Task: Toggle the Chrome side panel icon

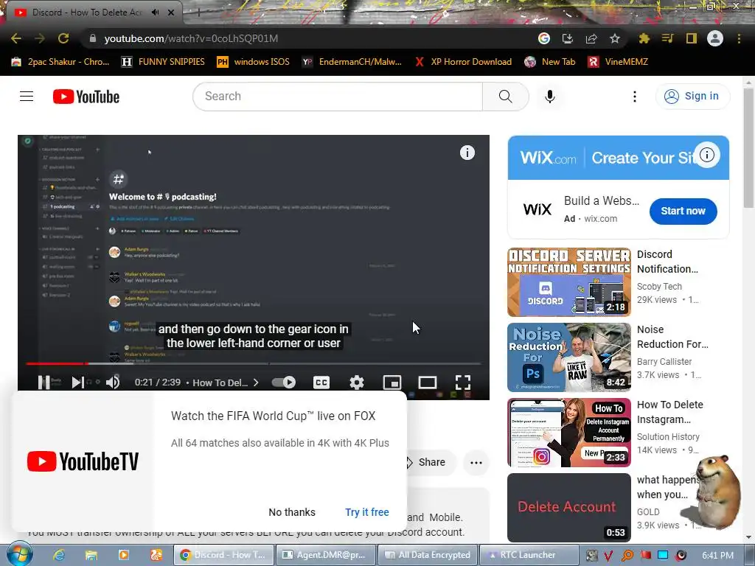Action: click(x=691, y=38)
